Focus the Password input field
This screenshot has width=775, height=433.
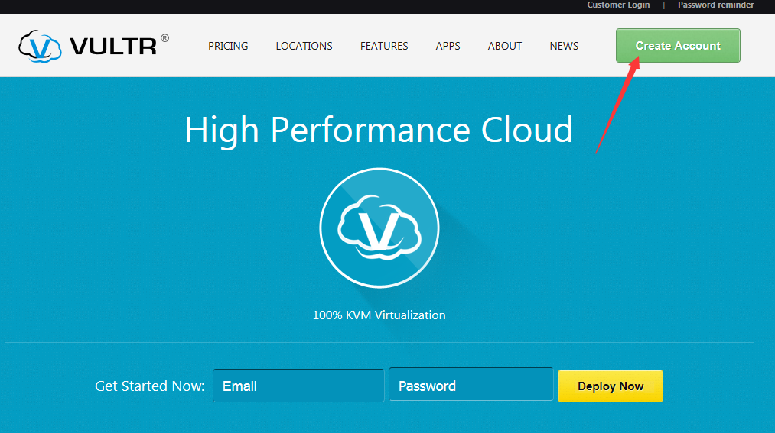471,386
